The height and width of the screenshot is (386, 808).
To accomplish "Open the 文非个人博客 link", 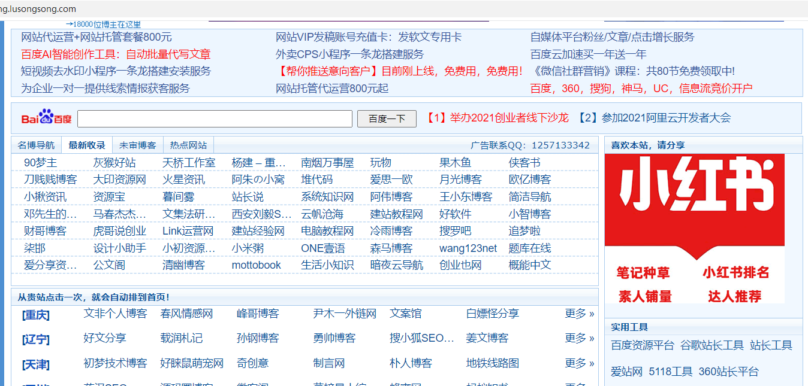I will click(x=115, y=314).
